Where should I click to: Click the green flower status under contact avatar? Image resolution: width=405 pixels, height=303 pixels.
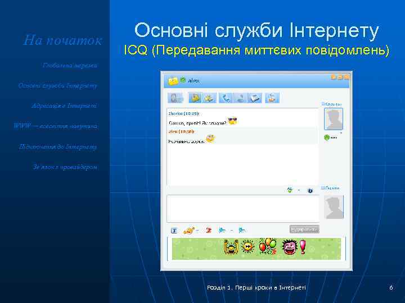[x=326, y=137]
